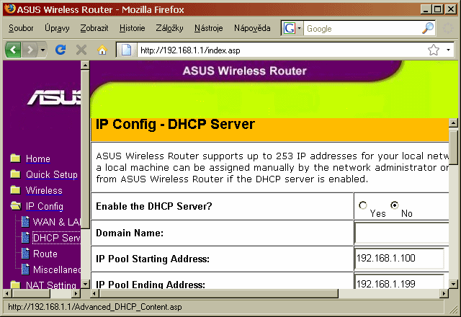Open the Route tree item
Viewport: 461px width, 317px height.
coord(45,254)
